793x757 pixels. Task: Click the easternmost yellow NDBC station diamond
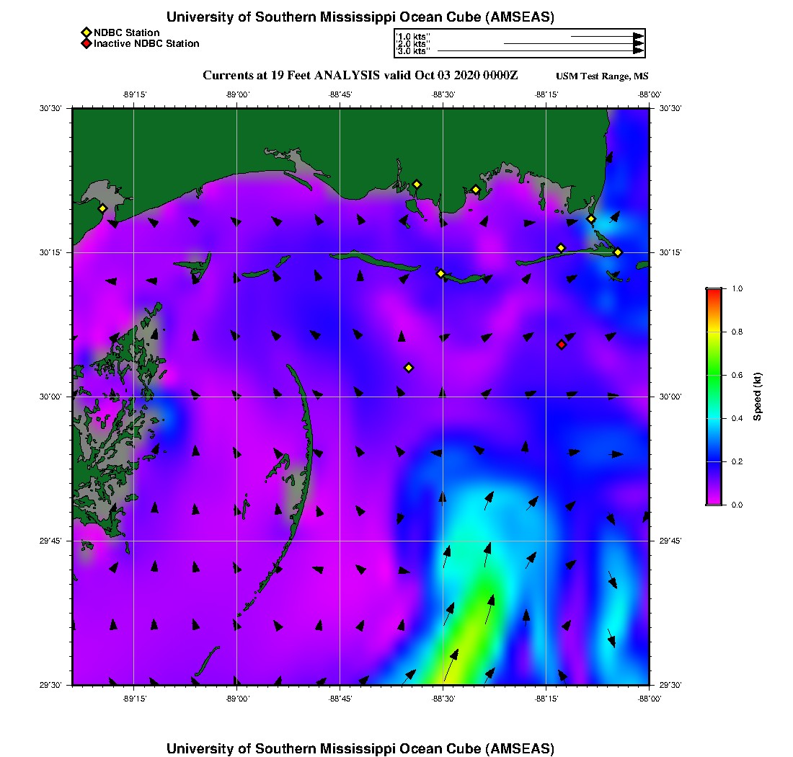(618, 252)
